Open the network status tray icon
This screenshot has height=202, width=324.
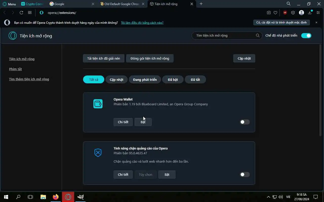(275, 197)
